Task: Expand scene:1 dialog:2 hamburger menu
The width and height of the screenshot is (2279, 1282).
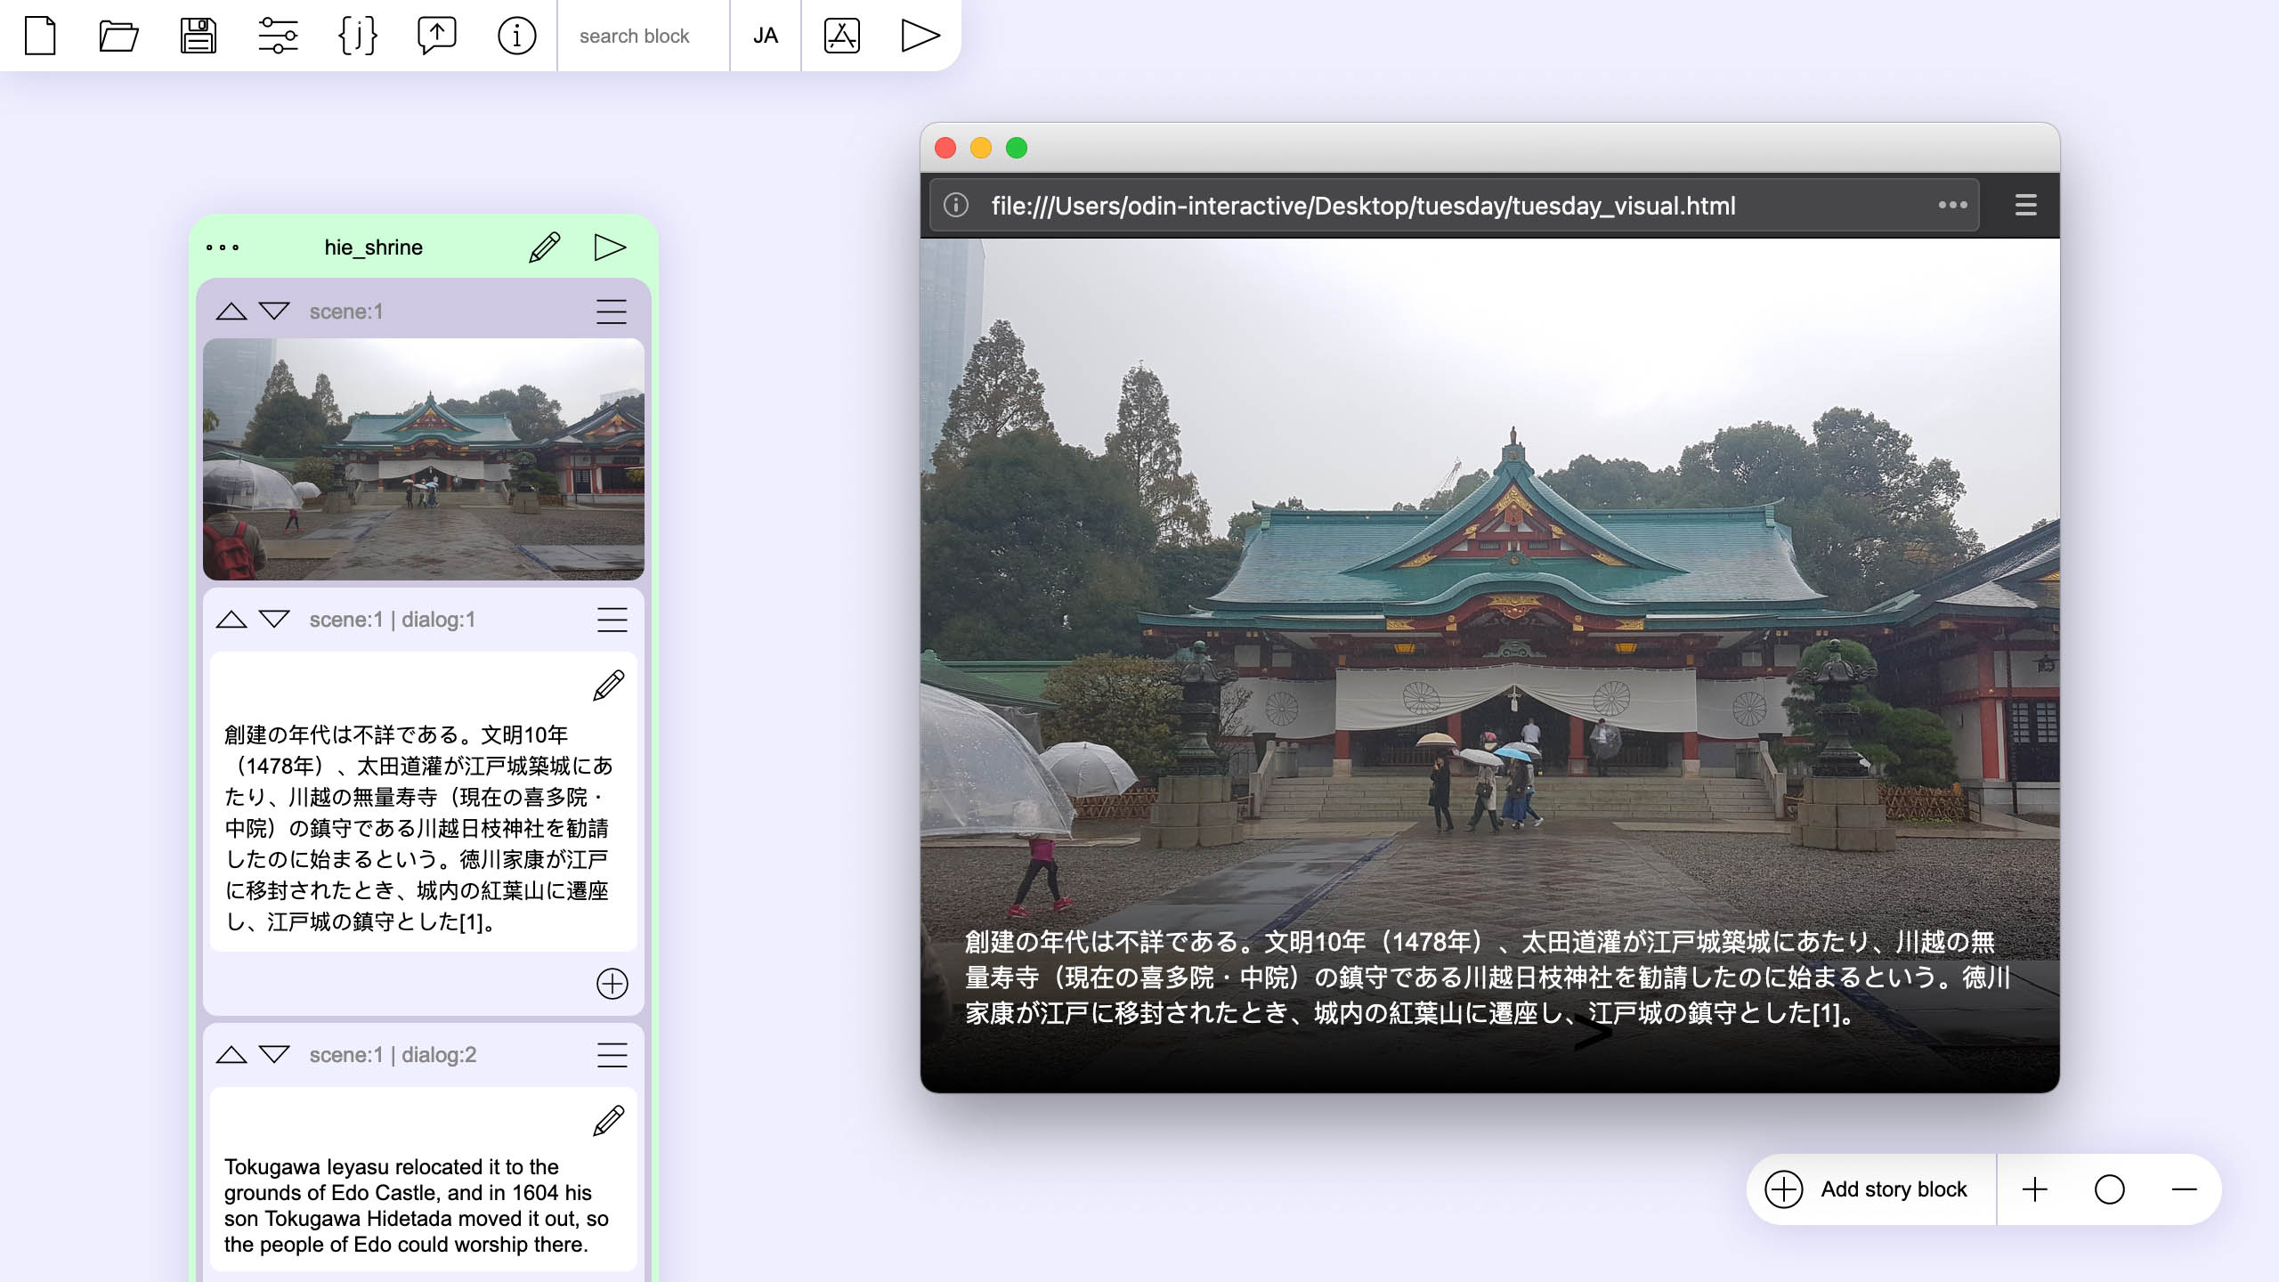Action: click(611, 1053)
